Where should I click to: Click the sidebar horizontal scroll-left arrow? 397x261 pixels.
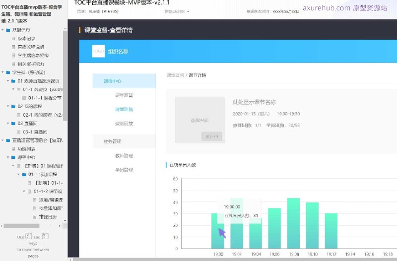click(2, 226)
